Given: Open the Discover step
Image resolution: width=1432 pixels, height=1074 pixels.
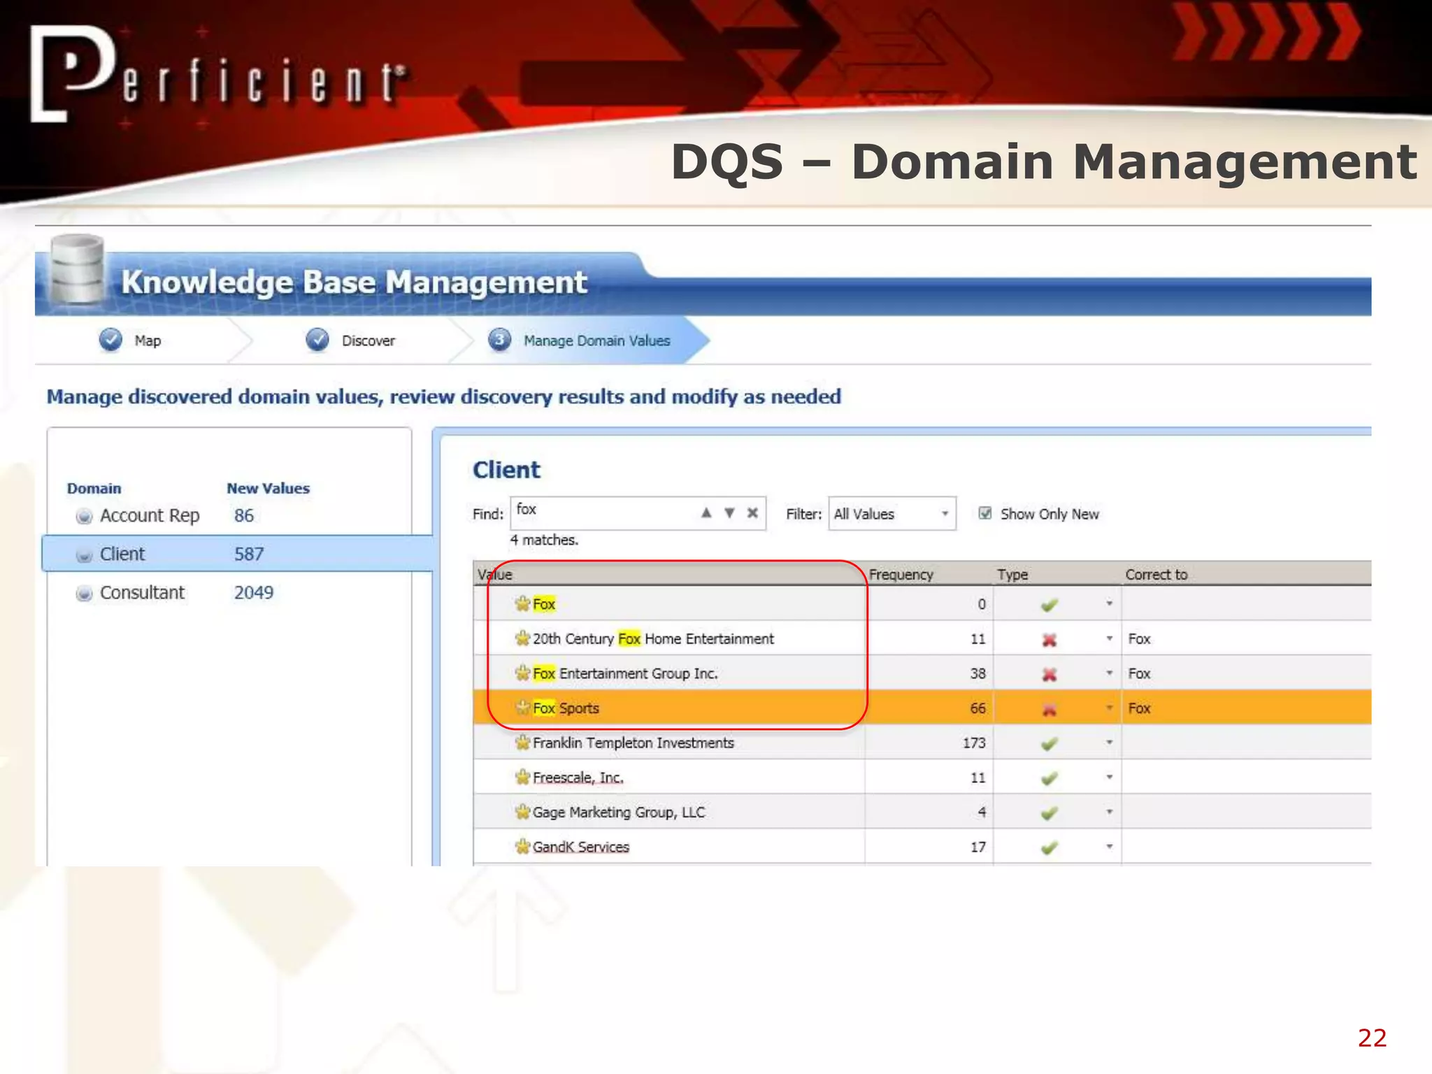Looking at the screenshot, I should (x=368, y=341).
